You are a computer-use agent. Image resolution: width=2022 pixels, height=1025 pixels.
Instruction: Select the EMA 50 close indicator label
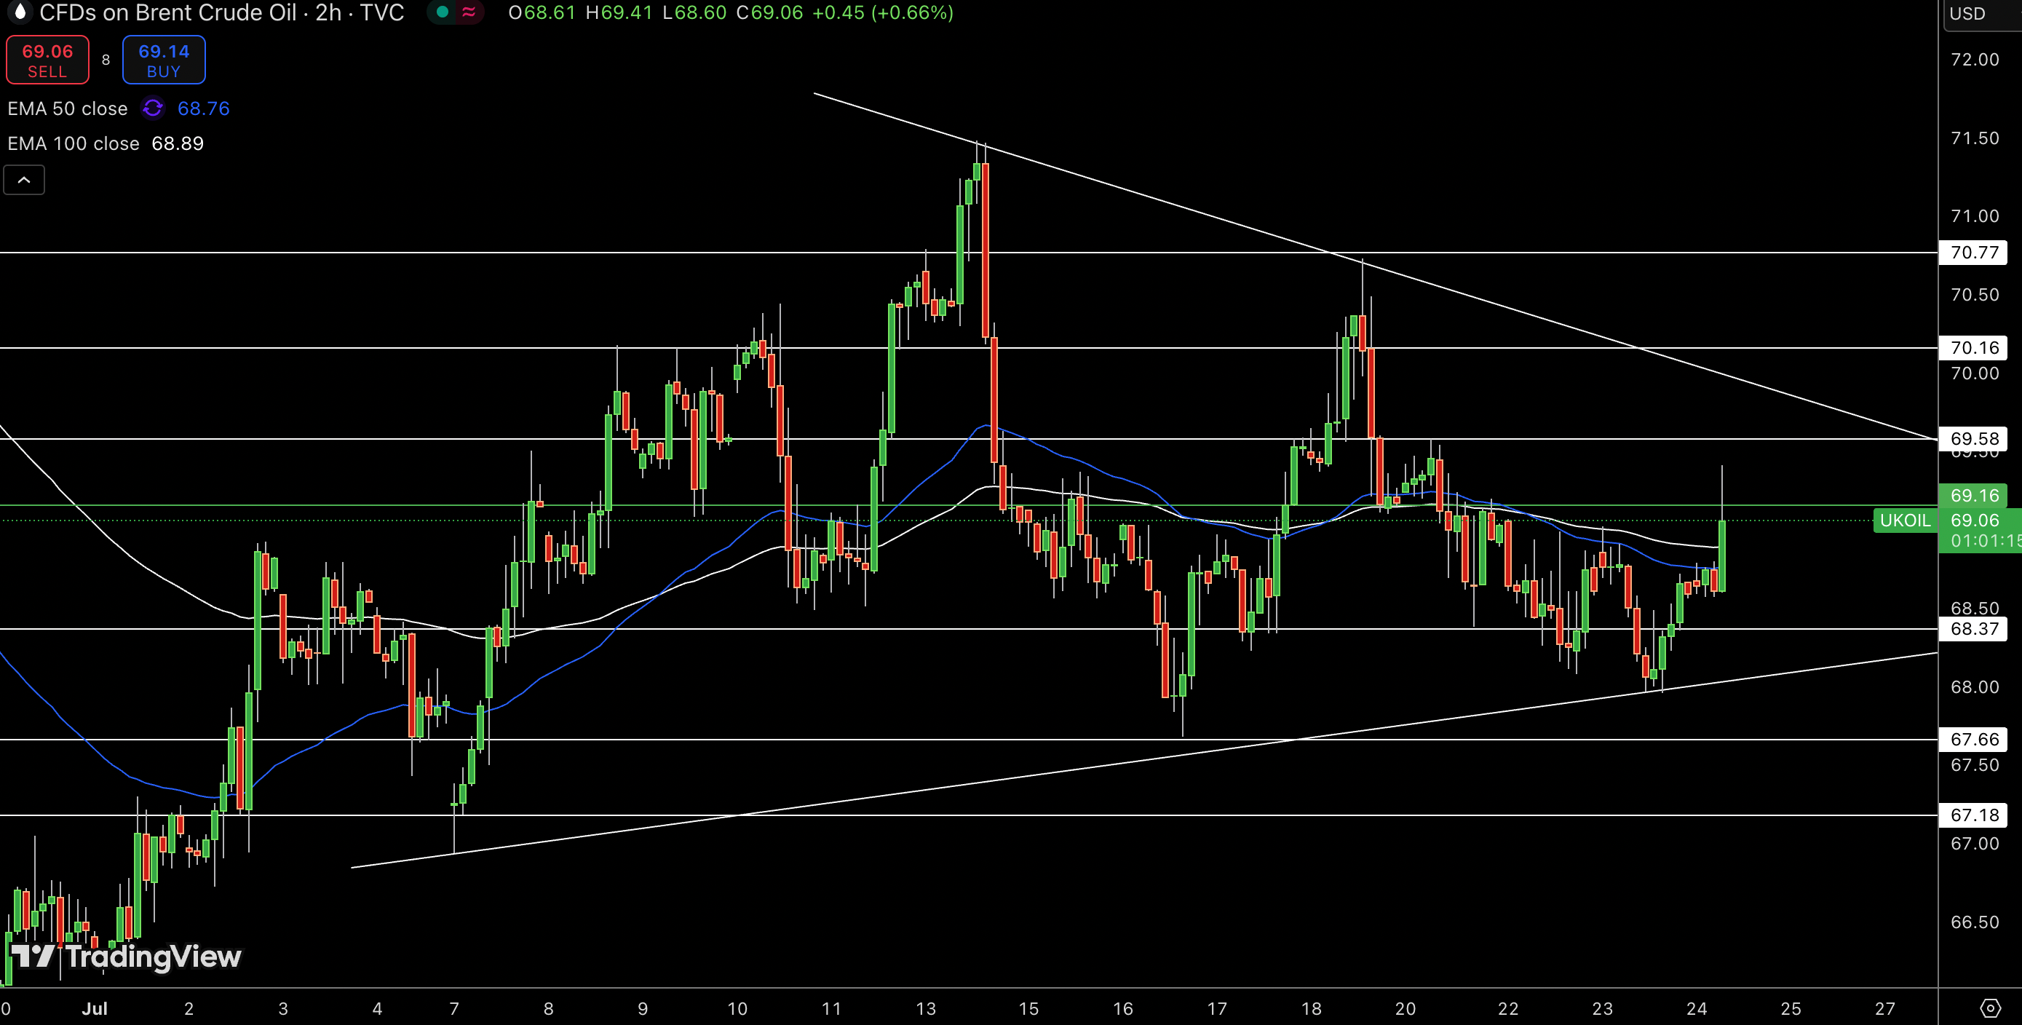[68, 108]
